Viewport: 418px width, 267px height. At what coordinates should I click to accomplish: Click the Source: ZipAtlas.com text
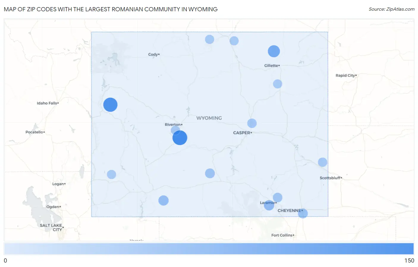[x=392, y=9]
